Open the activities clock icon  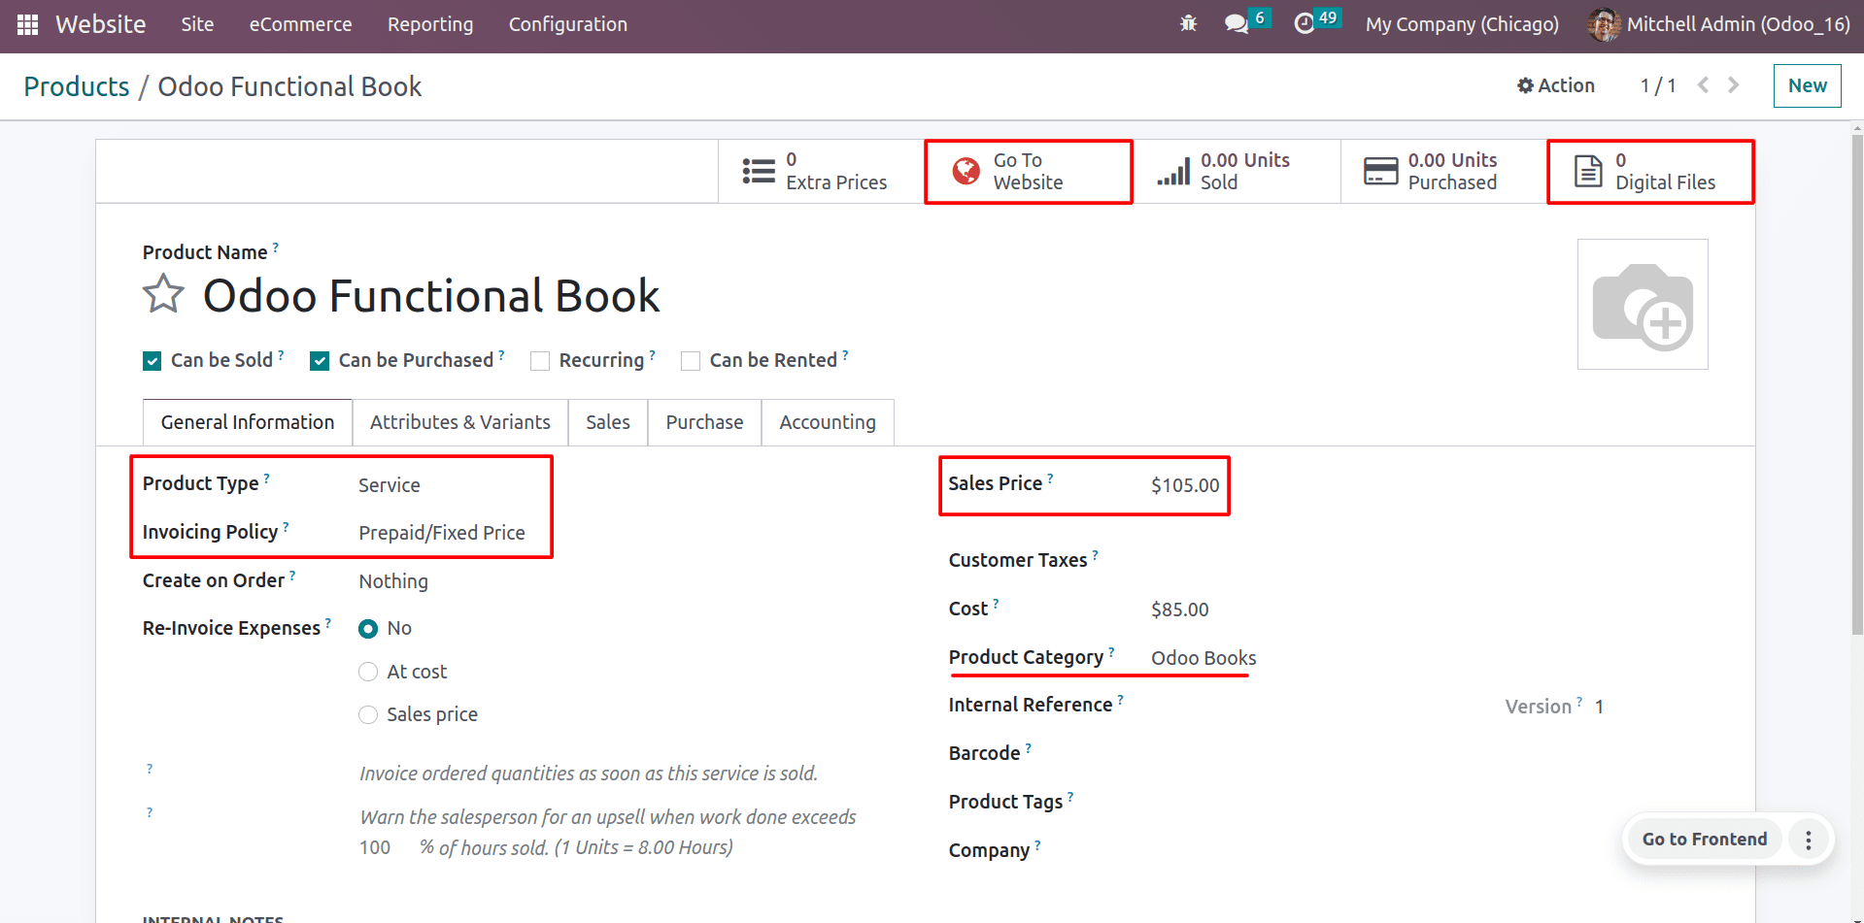coord(1305,23)
